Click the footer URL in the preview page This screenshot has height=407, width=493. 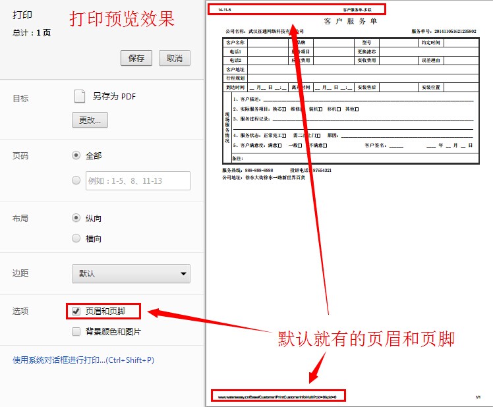[x=277, y=397]
